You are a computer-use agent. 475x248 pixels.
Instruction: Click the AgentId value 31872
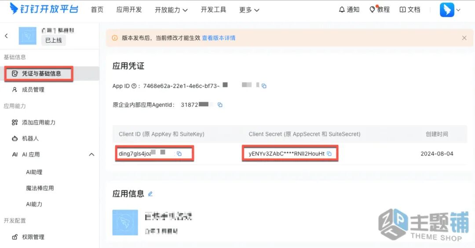(189, 105)
